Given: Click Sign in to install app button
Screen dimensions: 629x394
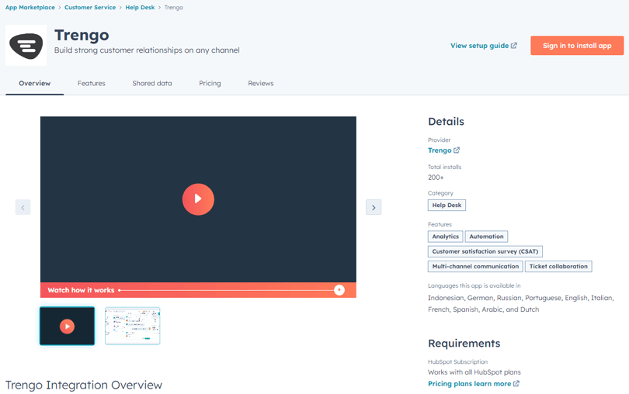Looking at the screenshot, I should click(577, 46).
